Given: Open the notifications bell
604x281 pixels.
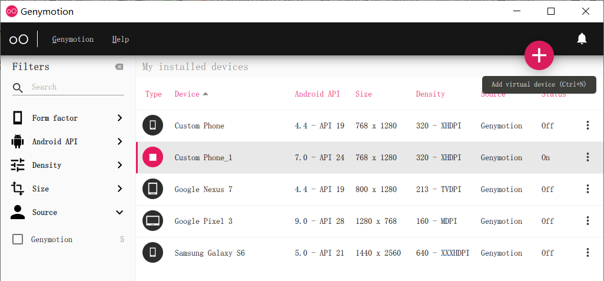Looking at the screenshot, I should coord(582,38).
